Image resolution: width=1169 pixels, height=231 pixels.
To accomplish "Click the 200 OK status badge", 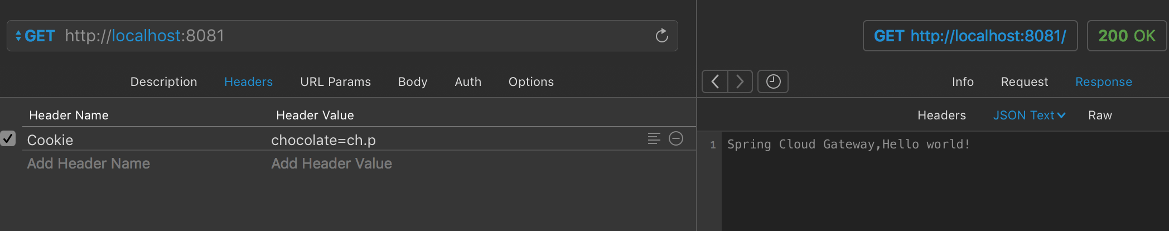I will tap(1127, 36).
